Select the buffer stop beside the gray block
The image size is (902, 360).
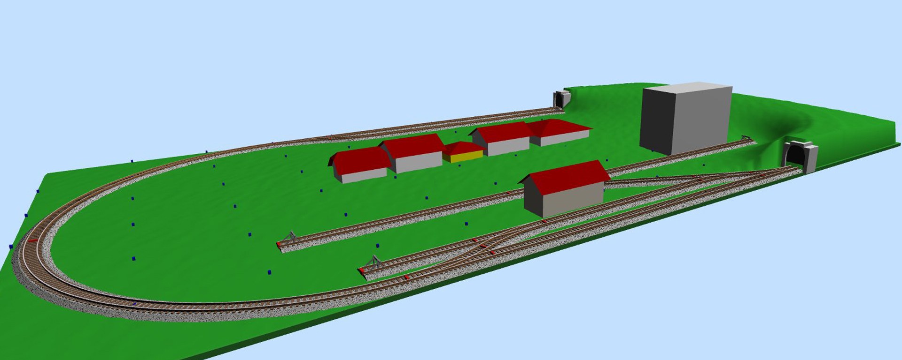tap(745, 138)
